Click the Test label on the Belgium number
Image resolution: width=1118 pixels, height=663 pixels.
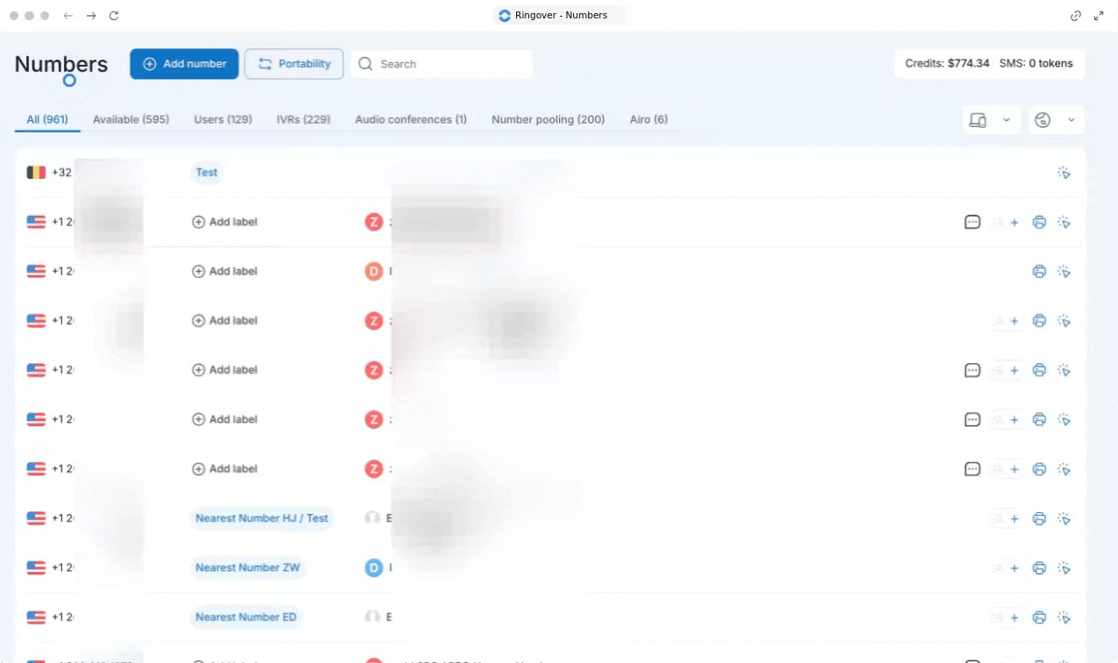[x=206, y=173]
